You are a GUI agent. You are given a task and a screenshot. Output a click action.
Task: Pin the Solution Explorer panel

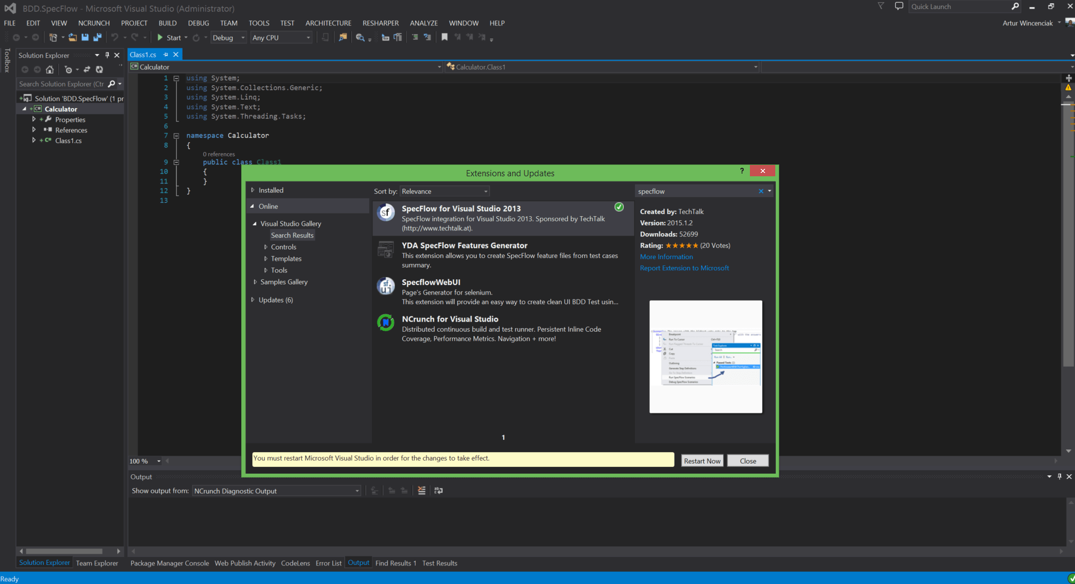click(107, 55)
